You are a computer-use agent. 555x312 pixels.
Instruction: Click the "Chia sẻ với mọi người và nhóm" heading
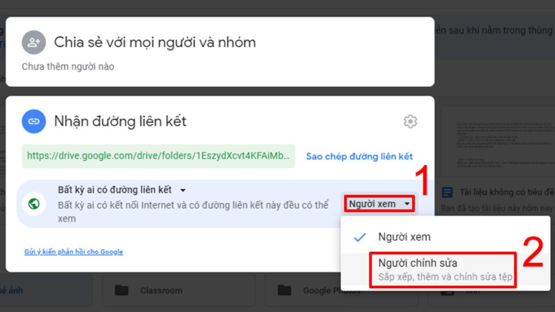(154, 43)
